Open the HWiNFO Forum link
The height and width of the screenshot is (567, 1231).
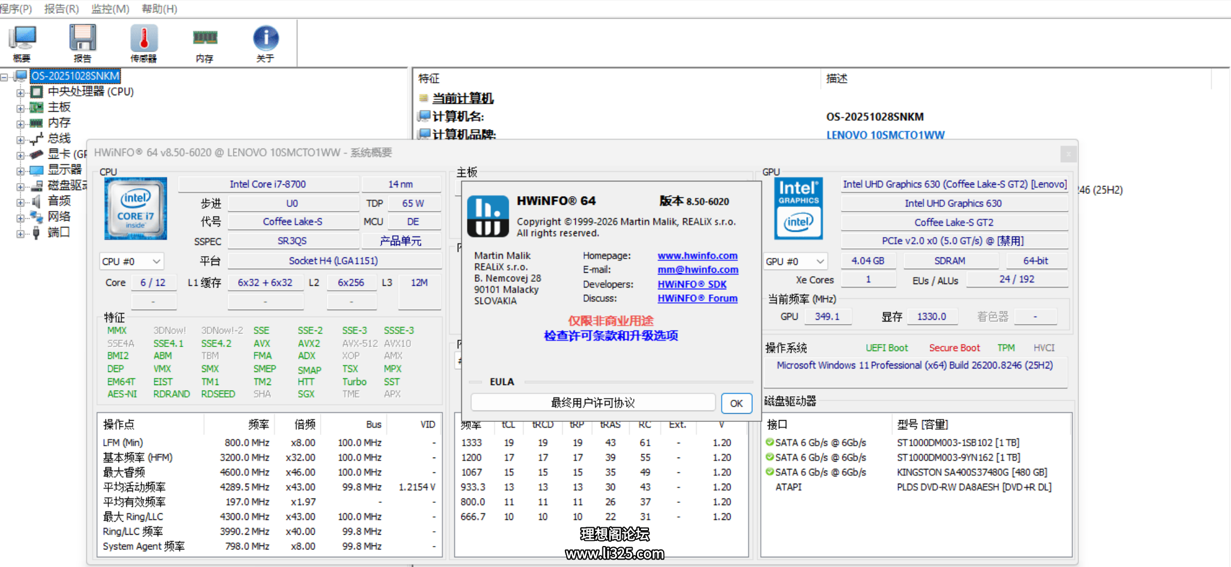click(697, 298)
